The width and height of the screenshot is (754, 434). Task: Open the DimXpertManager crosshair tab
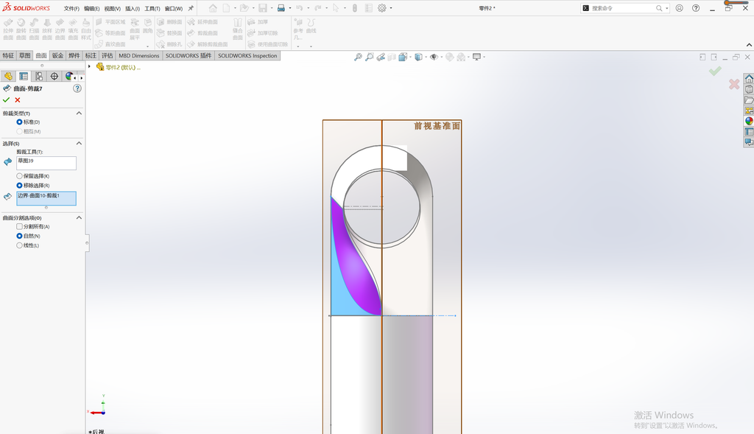click(x=54, y=77)
